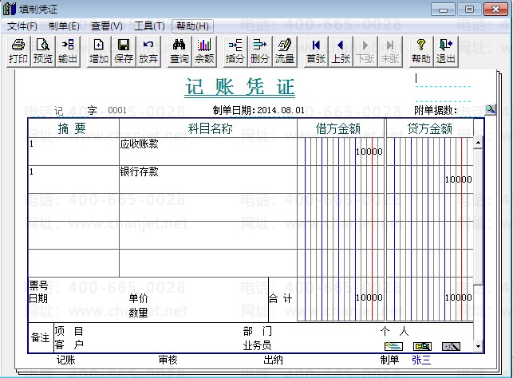This screenshot has width=513, height=378.
Task: Insert entry line with 插分 icon
Action: tap(235, 51)
